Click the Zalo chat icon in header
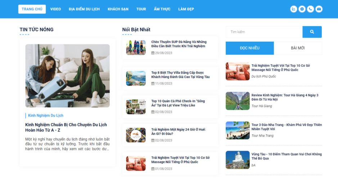Image resolution: width=338 pixels, height=180 pixels. [294, 9]
